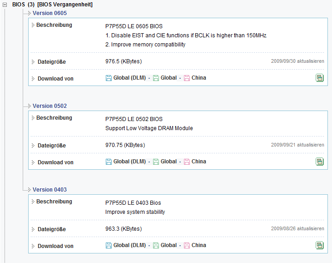This screenshot has height=263, width=332.
Task: Select the Version 0502 heading
Action: coord(50,106)
